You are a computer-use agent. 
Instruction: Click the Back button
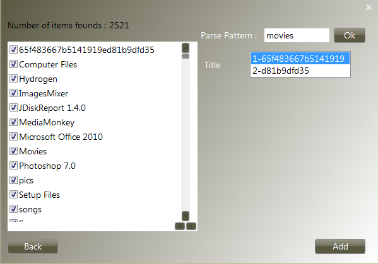[x=33, y=246]
